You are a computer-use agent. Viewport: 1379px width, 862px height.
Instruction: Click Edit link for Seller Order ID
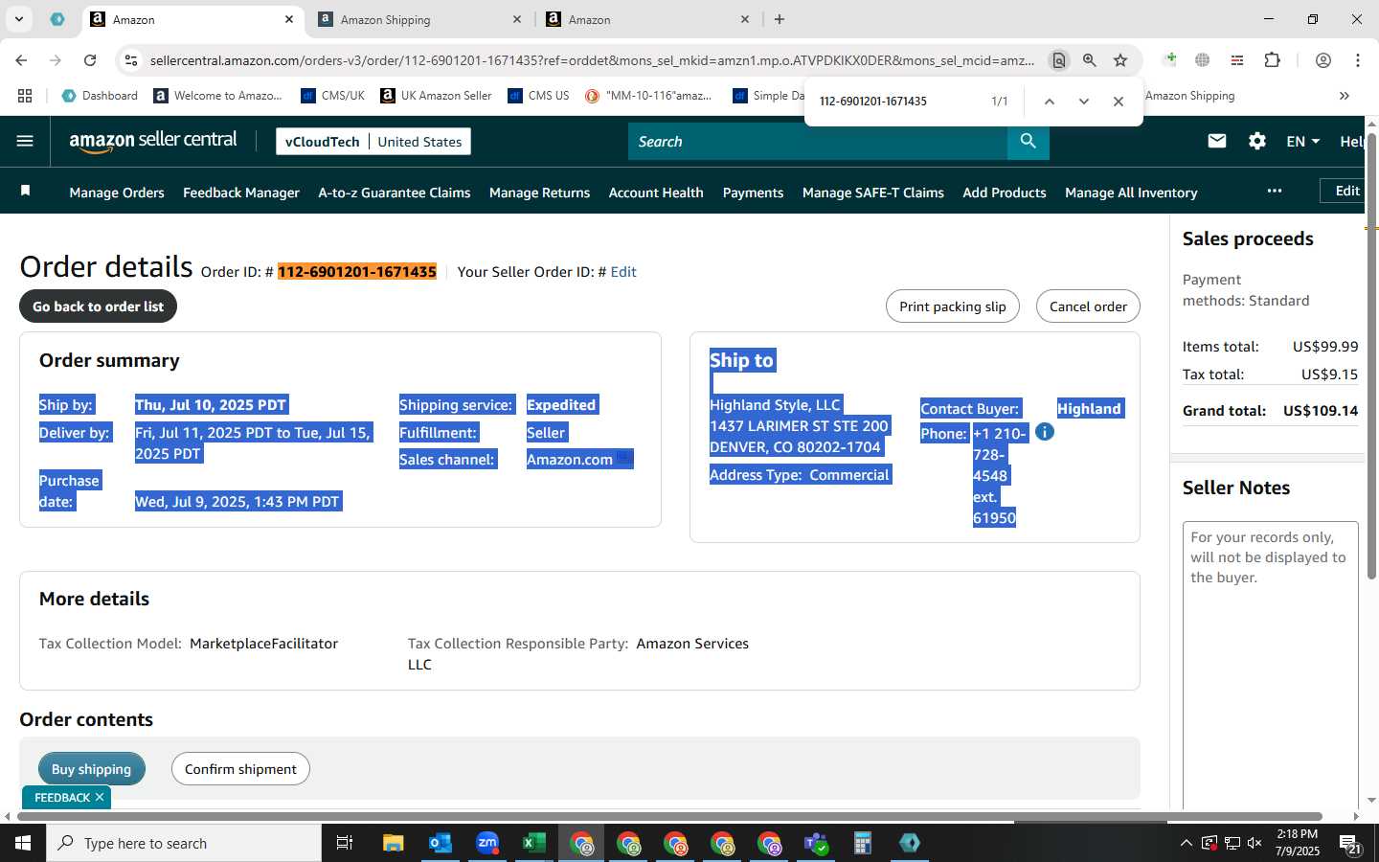tap(623, 272)
